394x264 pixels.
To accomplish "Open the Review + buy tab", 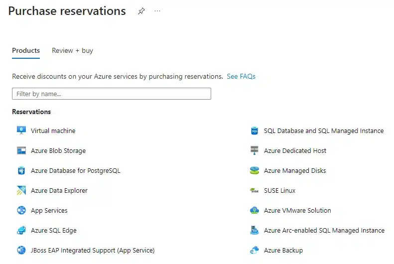I will [x=72, y=50].
